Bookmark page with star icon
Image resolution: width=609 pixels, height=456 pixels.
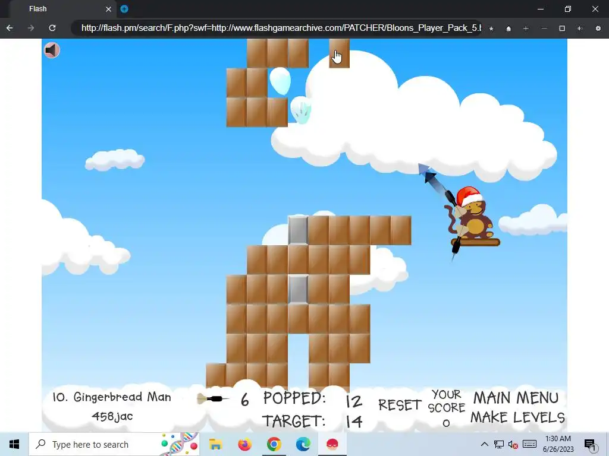[x=491, y=28]
